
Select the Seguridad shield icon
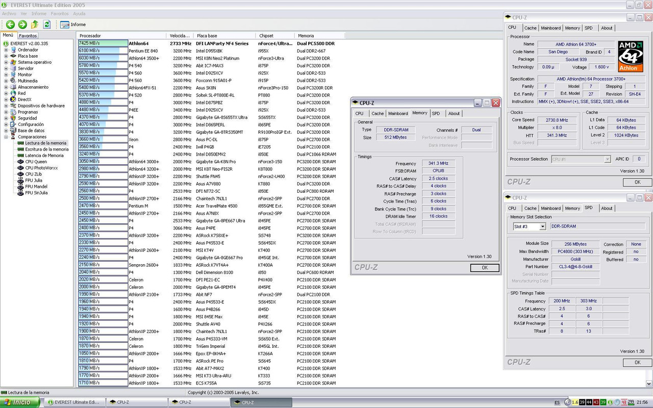pyautogui.click(x=13, y=118)
